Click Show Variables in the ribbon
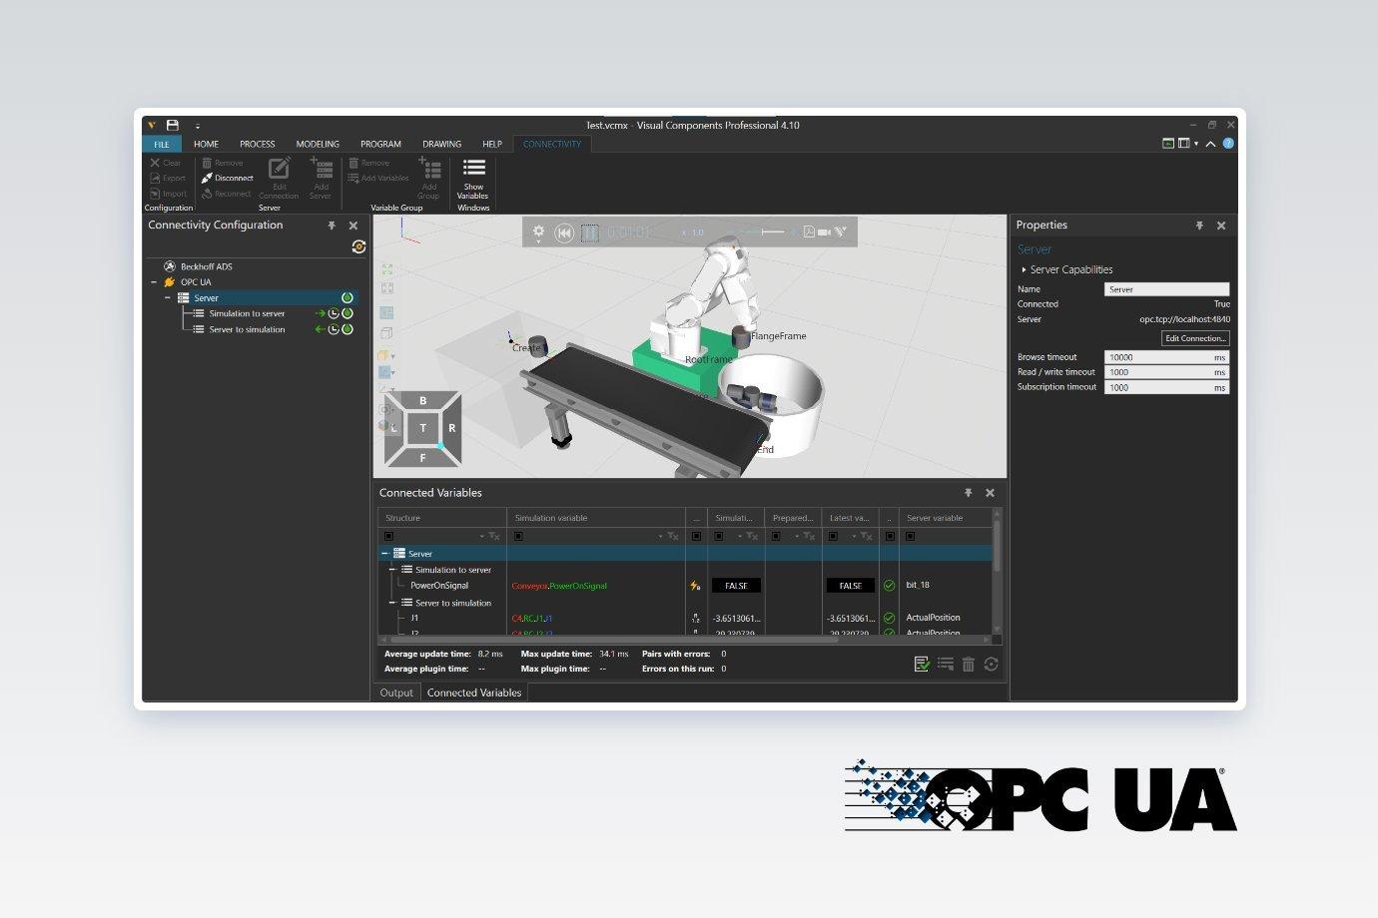Screen dimensions: 1378x918 point(473,178)
